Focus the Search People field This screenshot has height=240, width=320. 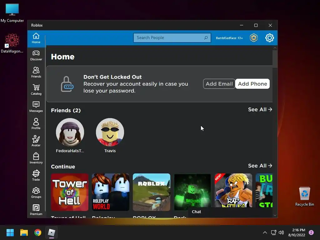click(172, 38)
